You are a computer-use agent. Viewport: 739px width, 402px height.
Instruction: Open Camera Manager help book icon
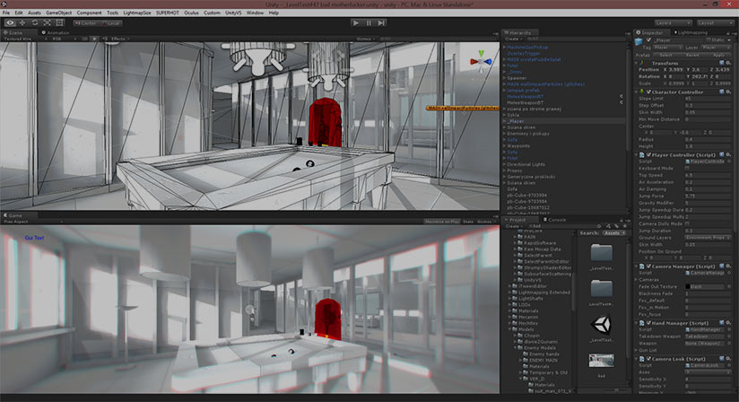tap(722, 266)
